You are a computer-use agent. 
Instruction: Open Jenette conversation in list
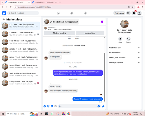pos(20,50)
